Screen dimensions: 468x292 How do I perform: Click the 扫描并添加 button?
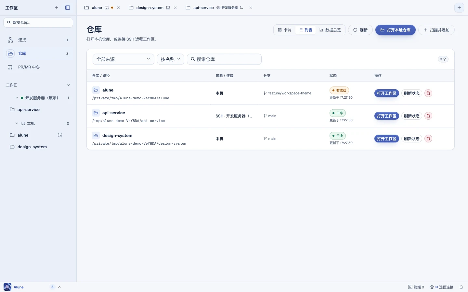(x=436, y=30)
